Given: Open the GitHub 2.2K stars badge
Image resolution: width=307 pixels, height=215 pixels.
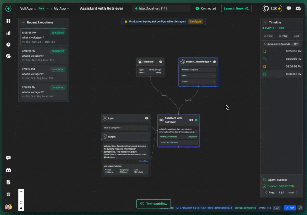Looking at the screenshot, I should [272, 8].
